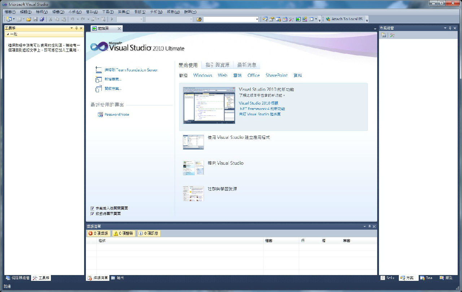The height and width of the screenshot is (292, 462).
Task: Click the Properties icon in Team Explorer panel
Action: [x=383, y=35]
